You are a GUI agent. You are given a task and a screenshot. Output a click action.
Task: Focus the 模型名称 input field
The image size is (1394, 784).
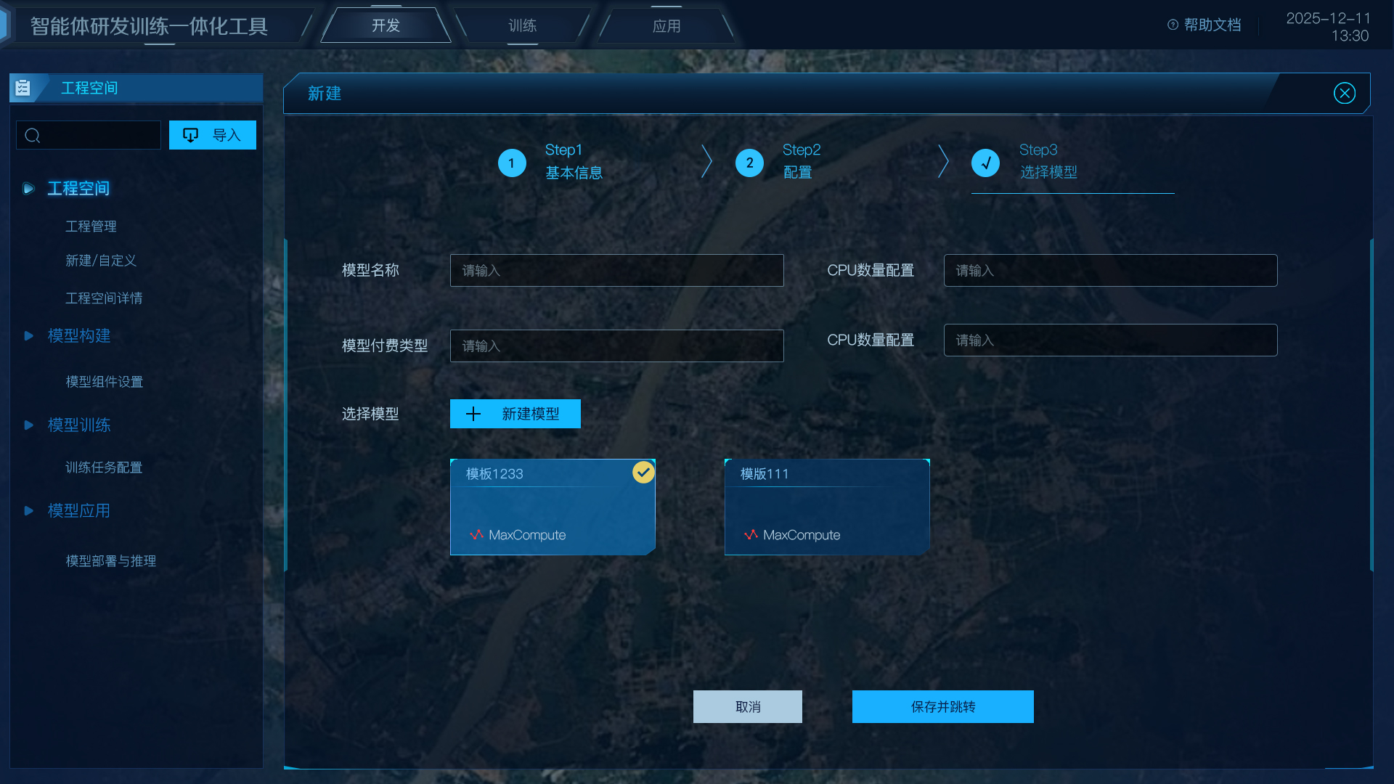[616, 270]
